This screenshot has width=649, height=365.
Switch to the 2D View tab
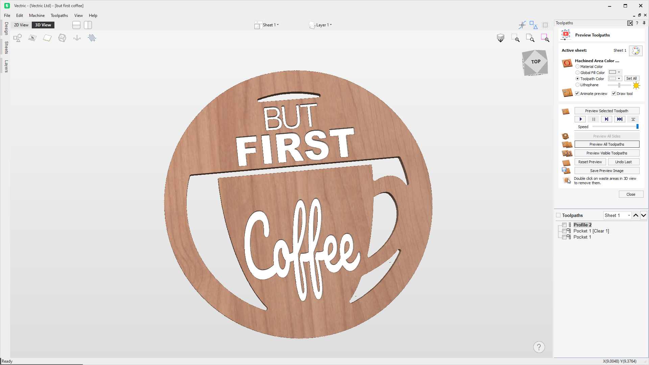21,25
